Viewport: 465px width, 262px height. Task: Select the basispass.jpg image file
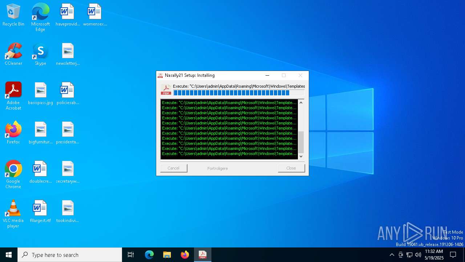tap(40, 94)
